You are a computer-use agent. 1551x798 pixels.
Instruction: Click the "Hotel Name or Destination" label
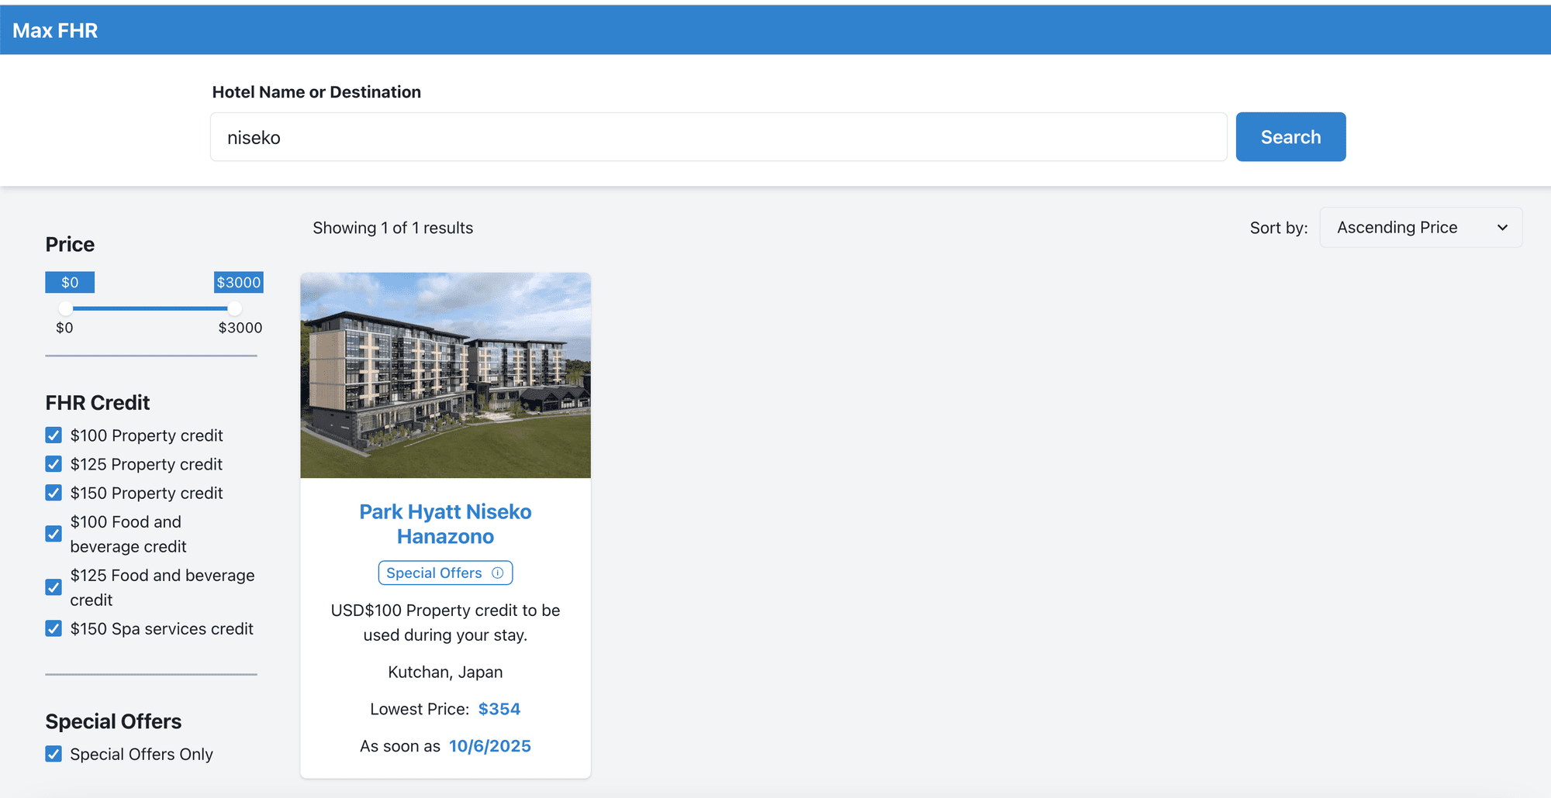coord(316,92)
